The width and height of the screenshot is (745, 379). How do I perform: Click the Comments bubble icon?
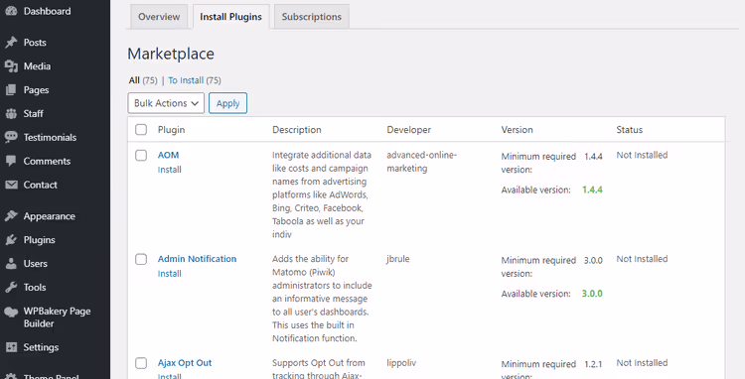coord(11,161)
